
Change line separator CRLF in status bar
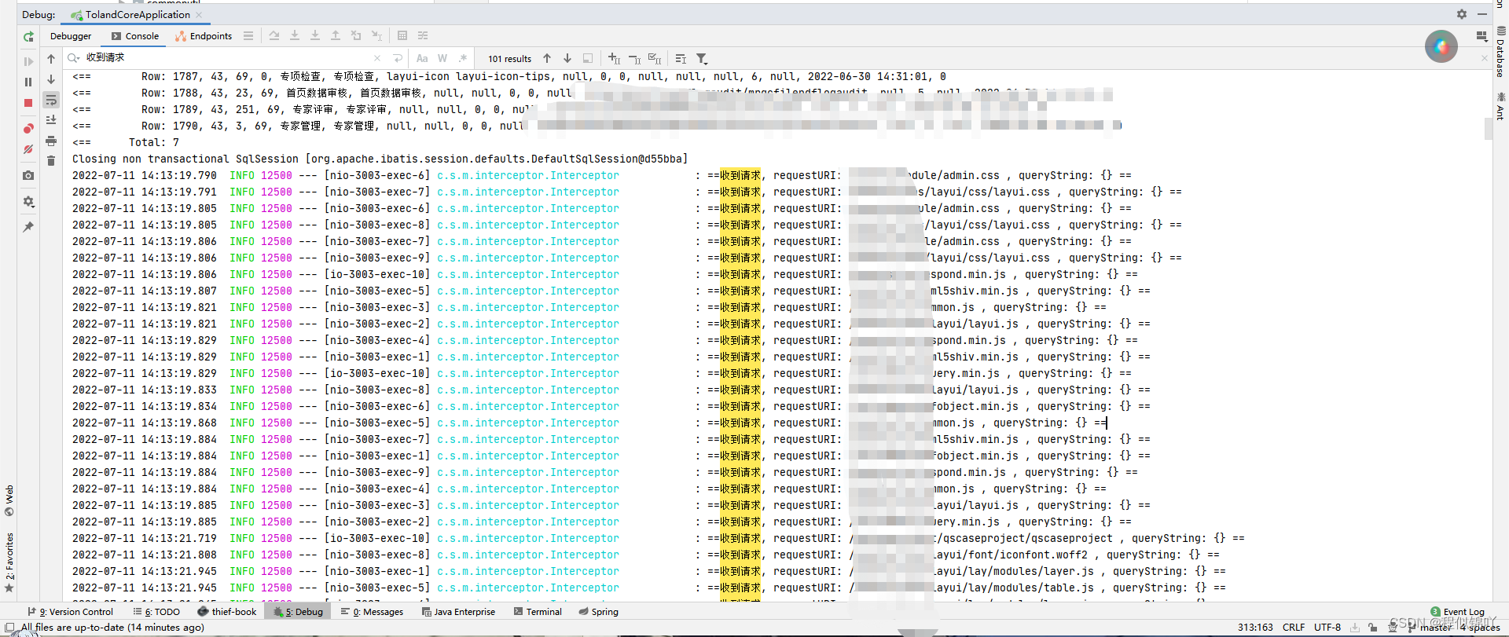pos(1294,628)
